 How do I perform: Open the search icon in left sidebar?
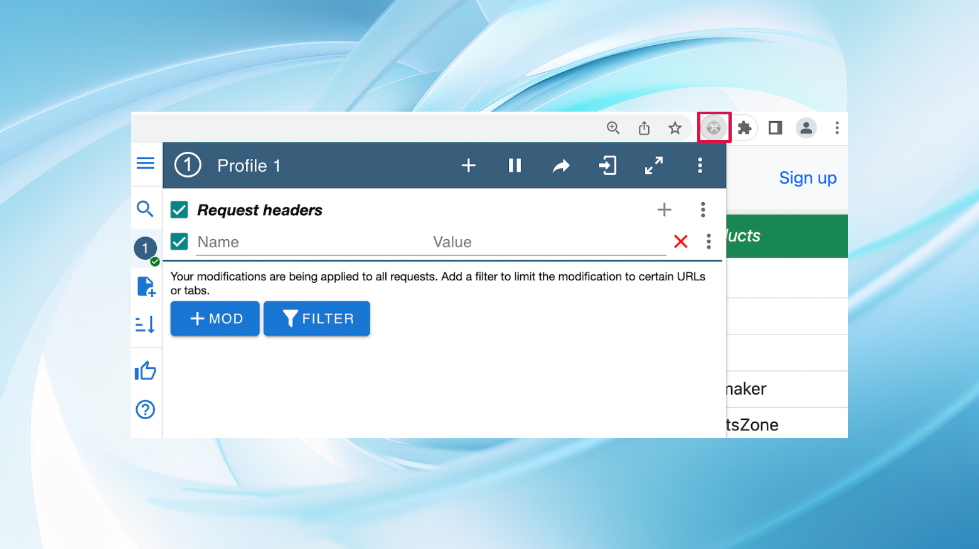click(x=145, y=209)
